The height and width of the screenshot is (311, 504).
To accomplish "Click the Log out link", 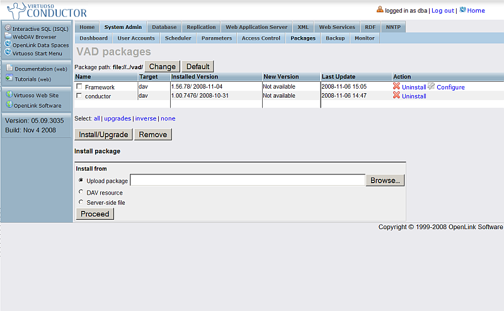I will pos(442,11).
